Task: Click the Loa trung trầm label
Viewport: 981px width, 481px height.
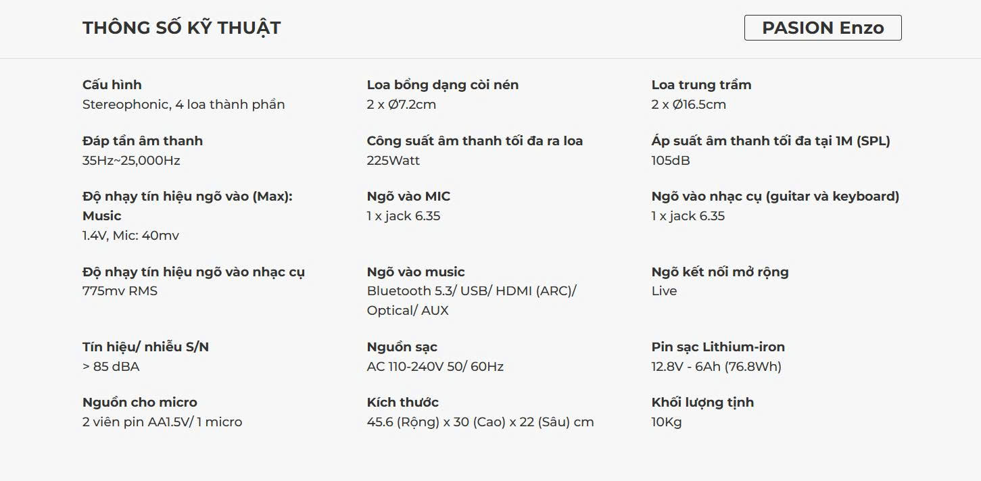Action: [701, 84]
